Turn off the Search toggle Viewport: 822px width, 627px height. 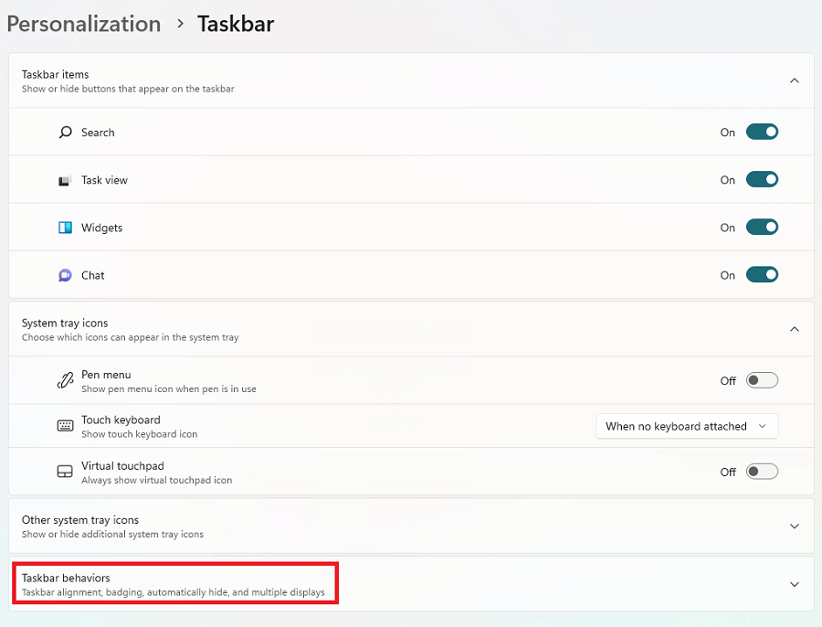coord(762,132)
